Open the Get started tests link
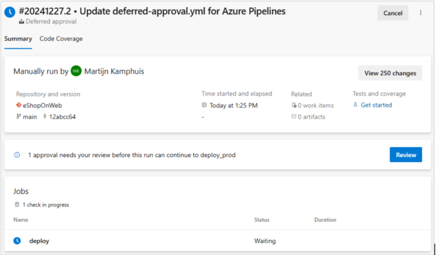 point(376,105)
